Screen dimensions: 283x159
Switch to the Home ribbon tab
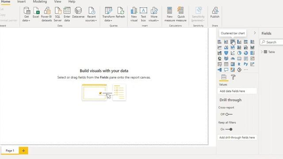[6, 2]
